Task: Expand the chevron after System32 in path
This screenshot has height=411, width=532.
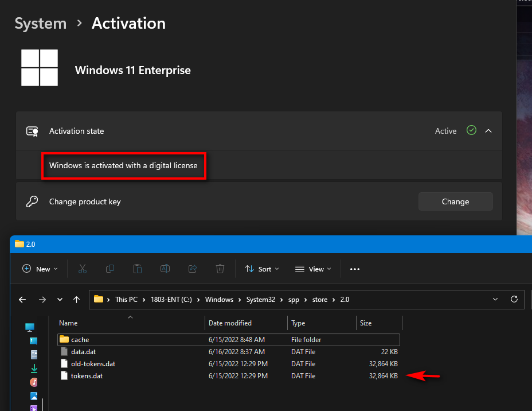Action: click(x=281, y=300)
